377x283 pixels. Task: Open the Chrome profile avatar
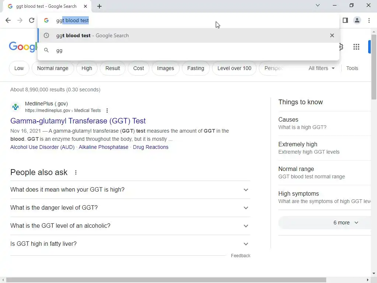point(357,20)
